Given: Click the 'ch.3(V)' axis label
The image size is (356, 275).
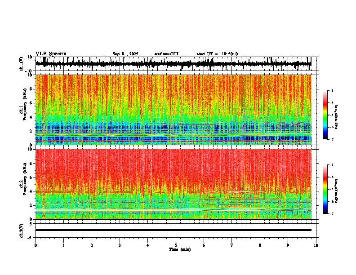Looking at the screenshot, I should [x=22, y=231].
